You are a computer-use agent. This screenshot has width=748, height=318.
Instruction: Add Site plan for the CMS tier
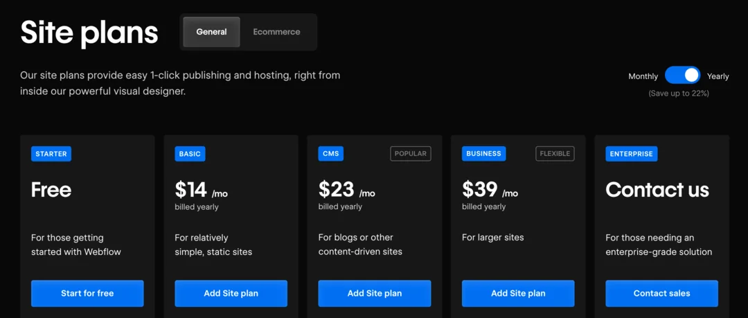point(375,293)
